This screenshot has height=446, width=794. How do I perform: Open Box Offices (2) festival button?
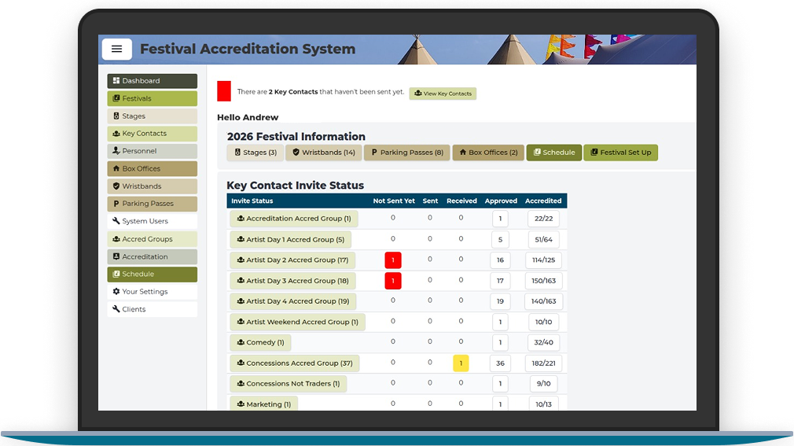pos(488,153)
